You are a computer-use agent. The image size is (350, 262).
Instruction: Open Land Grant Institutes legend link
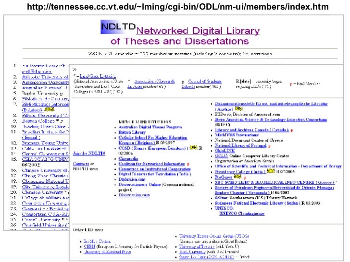(98, 76)
